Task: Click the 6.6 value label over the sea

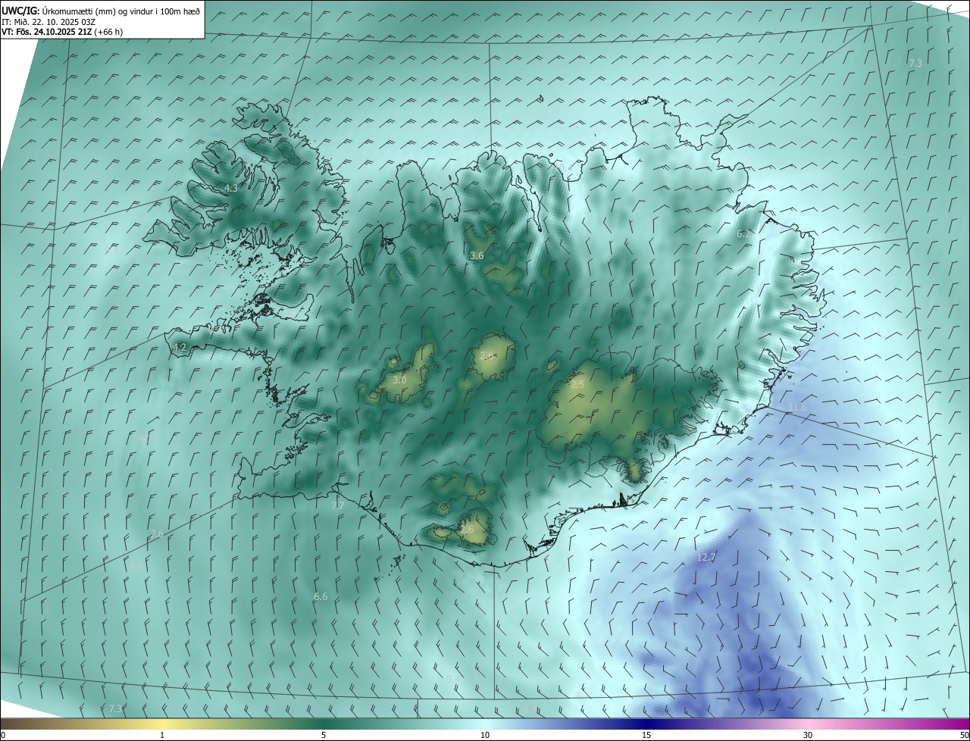Action: (x=321, y=597)
